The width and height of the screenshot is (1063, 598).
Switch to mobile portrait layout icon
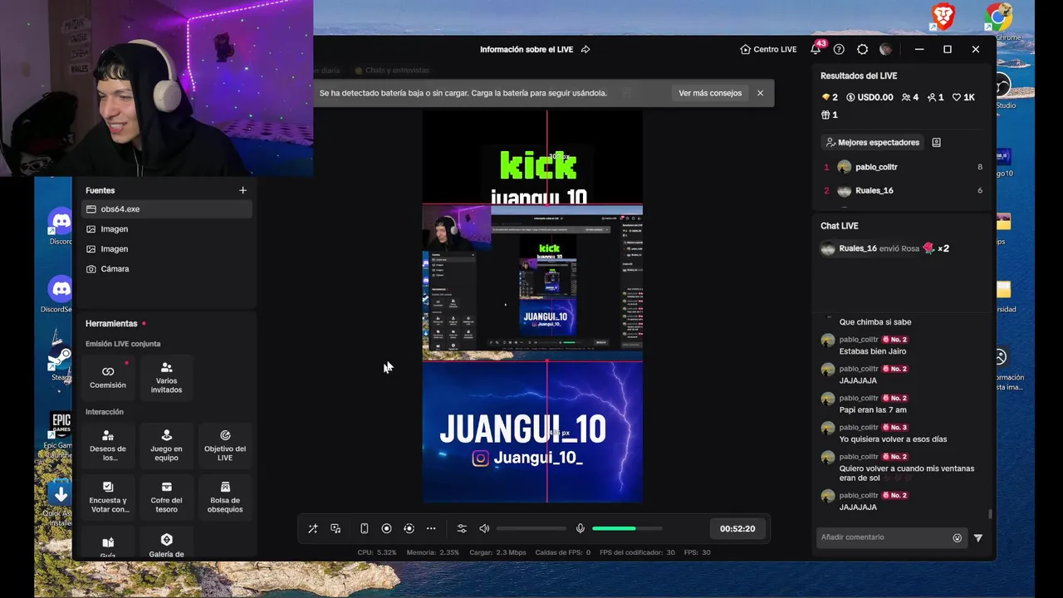coord(364,529)
